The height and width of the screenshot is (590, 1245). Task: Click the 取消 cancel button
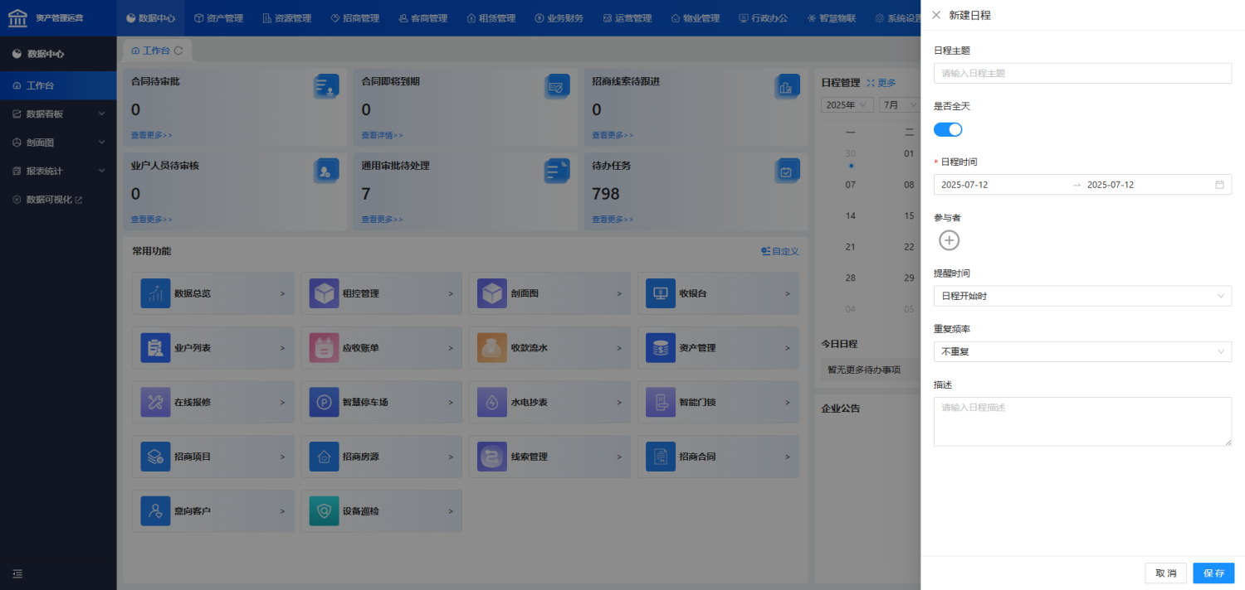(1165, 573)
